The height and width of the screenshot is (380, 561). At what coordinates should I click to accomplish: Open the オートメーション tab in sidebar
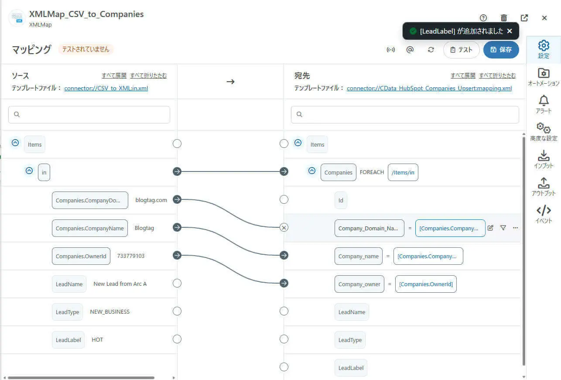tap(544, 77)
